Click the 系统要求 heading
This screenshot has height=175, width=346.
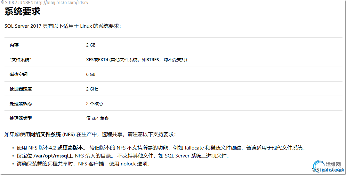pos(22,11)
